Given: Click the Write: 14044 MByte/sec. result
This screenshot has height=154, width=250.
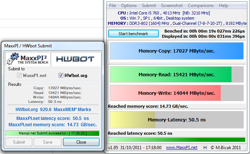Looking at the screenshot, I should click(57, 97).
